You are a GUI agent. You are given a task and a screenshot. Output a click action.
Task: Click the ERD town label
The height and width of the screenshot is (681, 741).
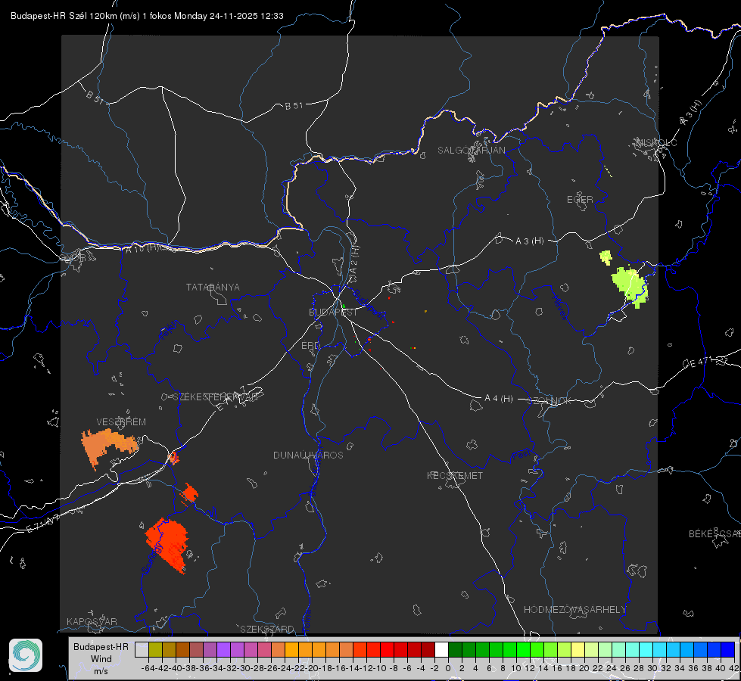310,346
